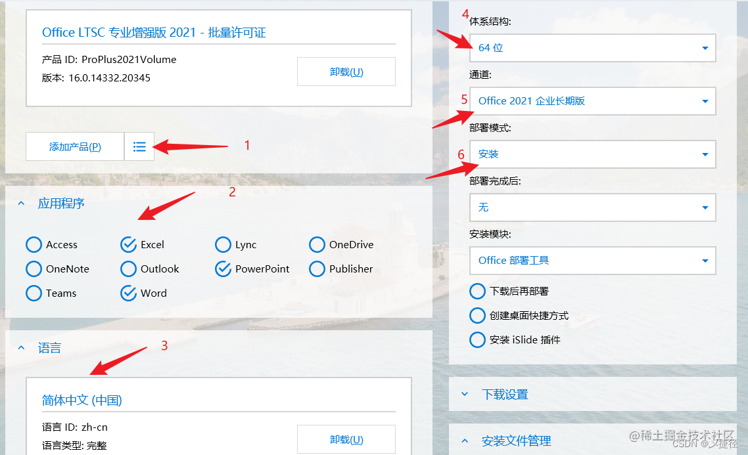The height and width of the screenshot is (455, 748).
Task: Select the text 版本: 16.0.14332.20345
Action: tap(97, 77)
